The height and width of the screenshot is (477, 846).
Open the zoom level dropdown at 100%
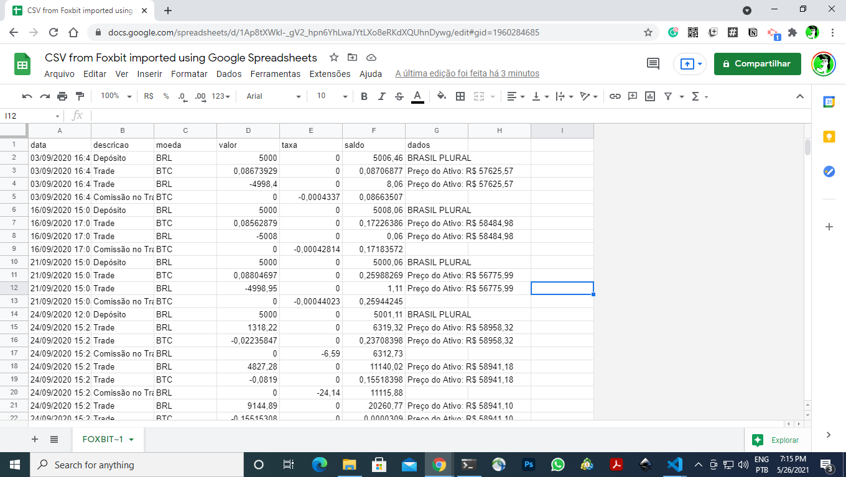click(115, 96)
